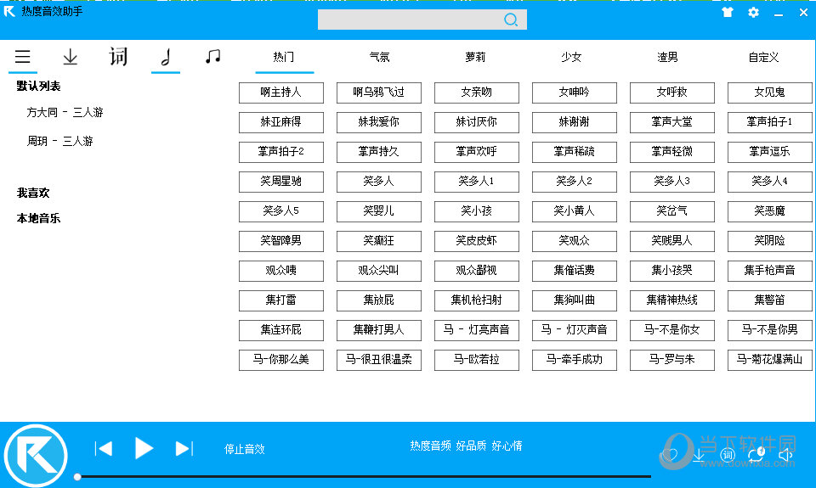
Task: Minimize the 热度音效助手 window
Action: 779,14
